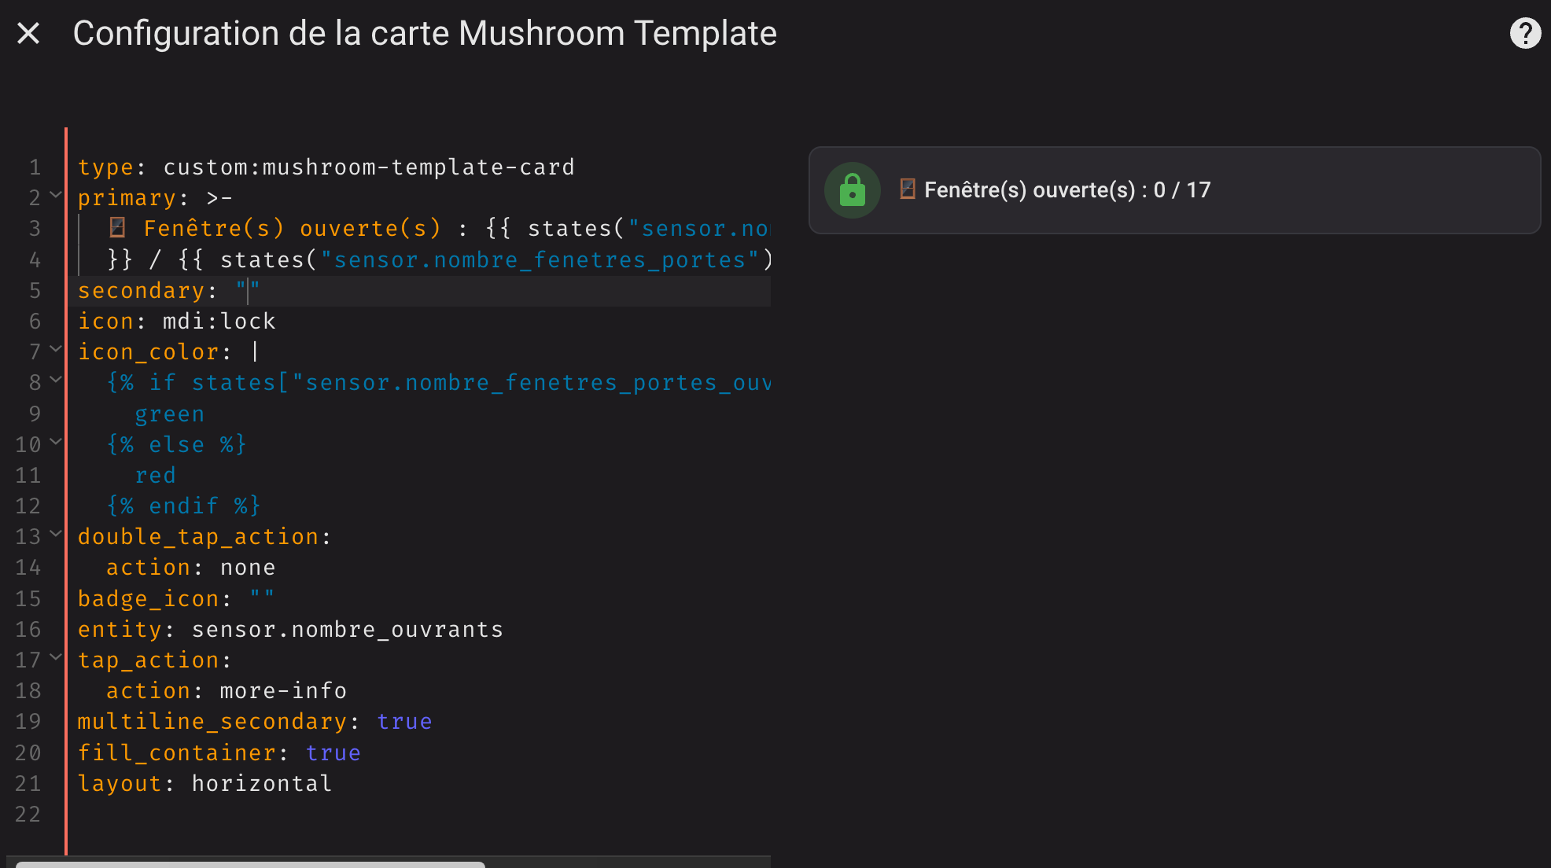Click the word 'green' on line 9
The width and height of the screenshot is (1551, 868).
point(170,414)
